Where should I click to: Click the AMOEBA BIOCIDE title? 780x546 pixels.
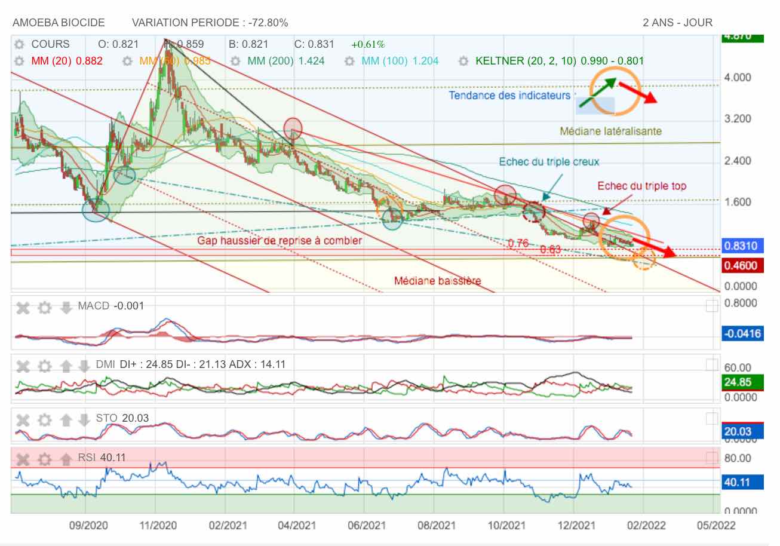pyautogui.click(x=59, y=23)
